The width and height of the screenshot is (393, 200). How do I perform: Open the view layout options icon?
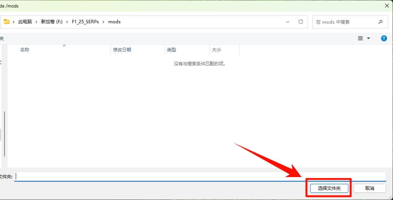click(x=360, y=38)
